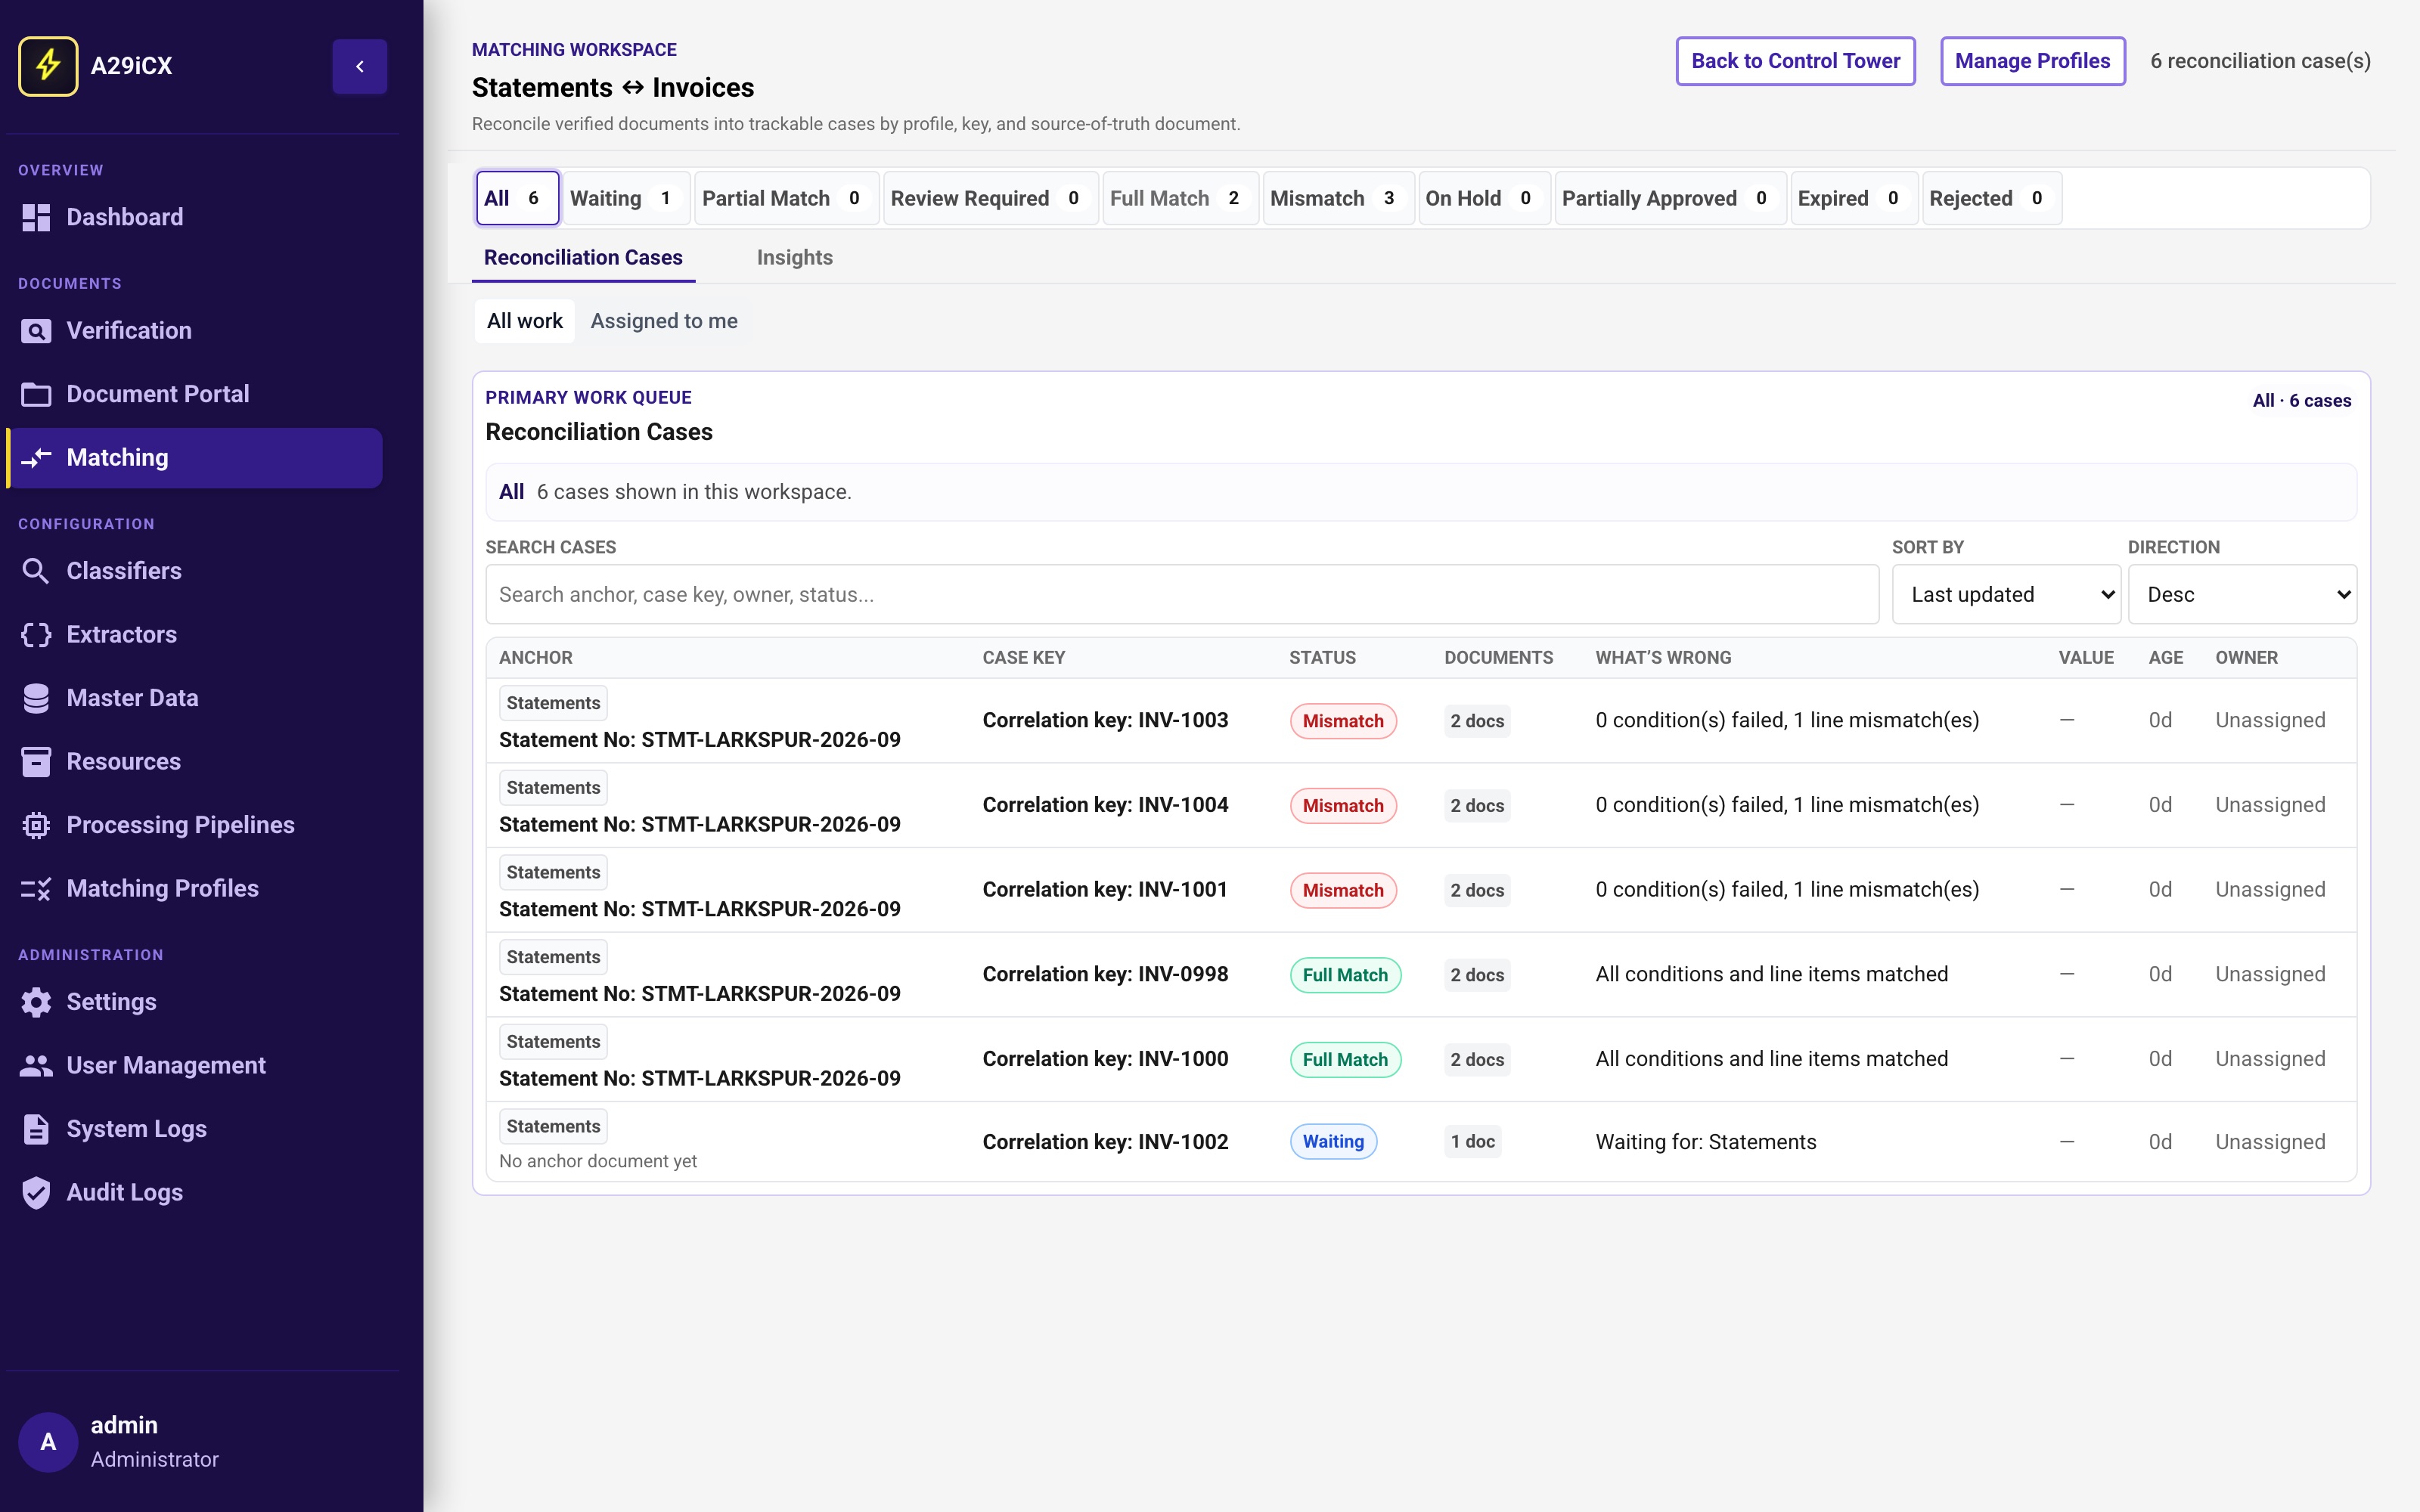
Task: Click Back to Control Tower button
Action: tap(1795, 61)
